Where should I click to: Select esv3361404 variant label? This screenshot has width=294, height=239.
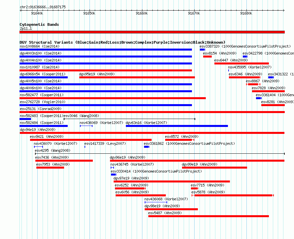click(x=275, y=95)
